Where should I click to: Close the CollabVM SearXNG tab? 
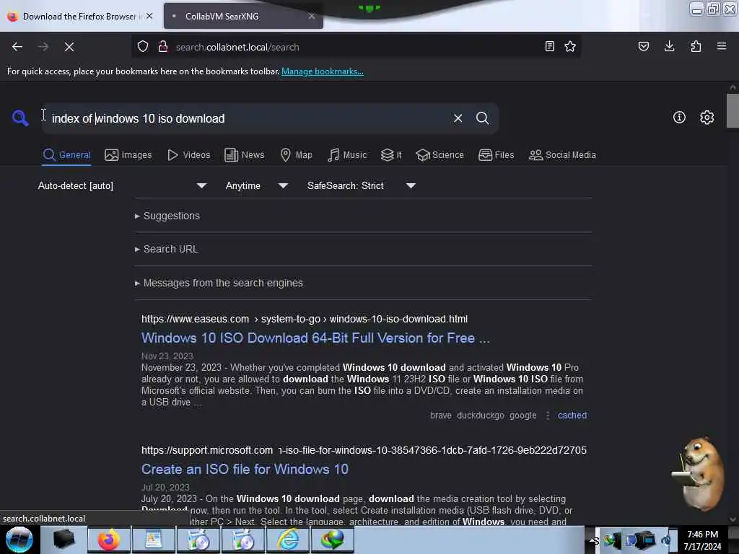[x=312, y=17]
